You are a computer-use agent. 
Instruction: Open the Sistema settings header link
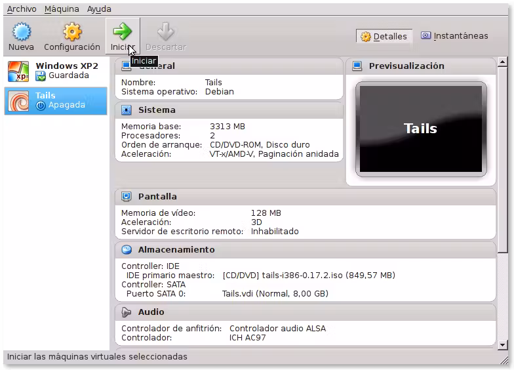click(157, 110)
